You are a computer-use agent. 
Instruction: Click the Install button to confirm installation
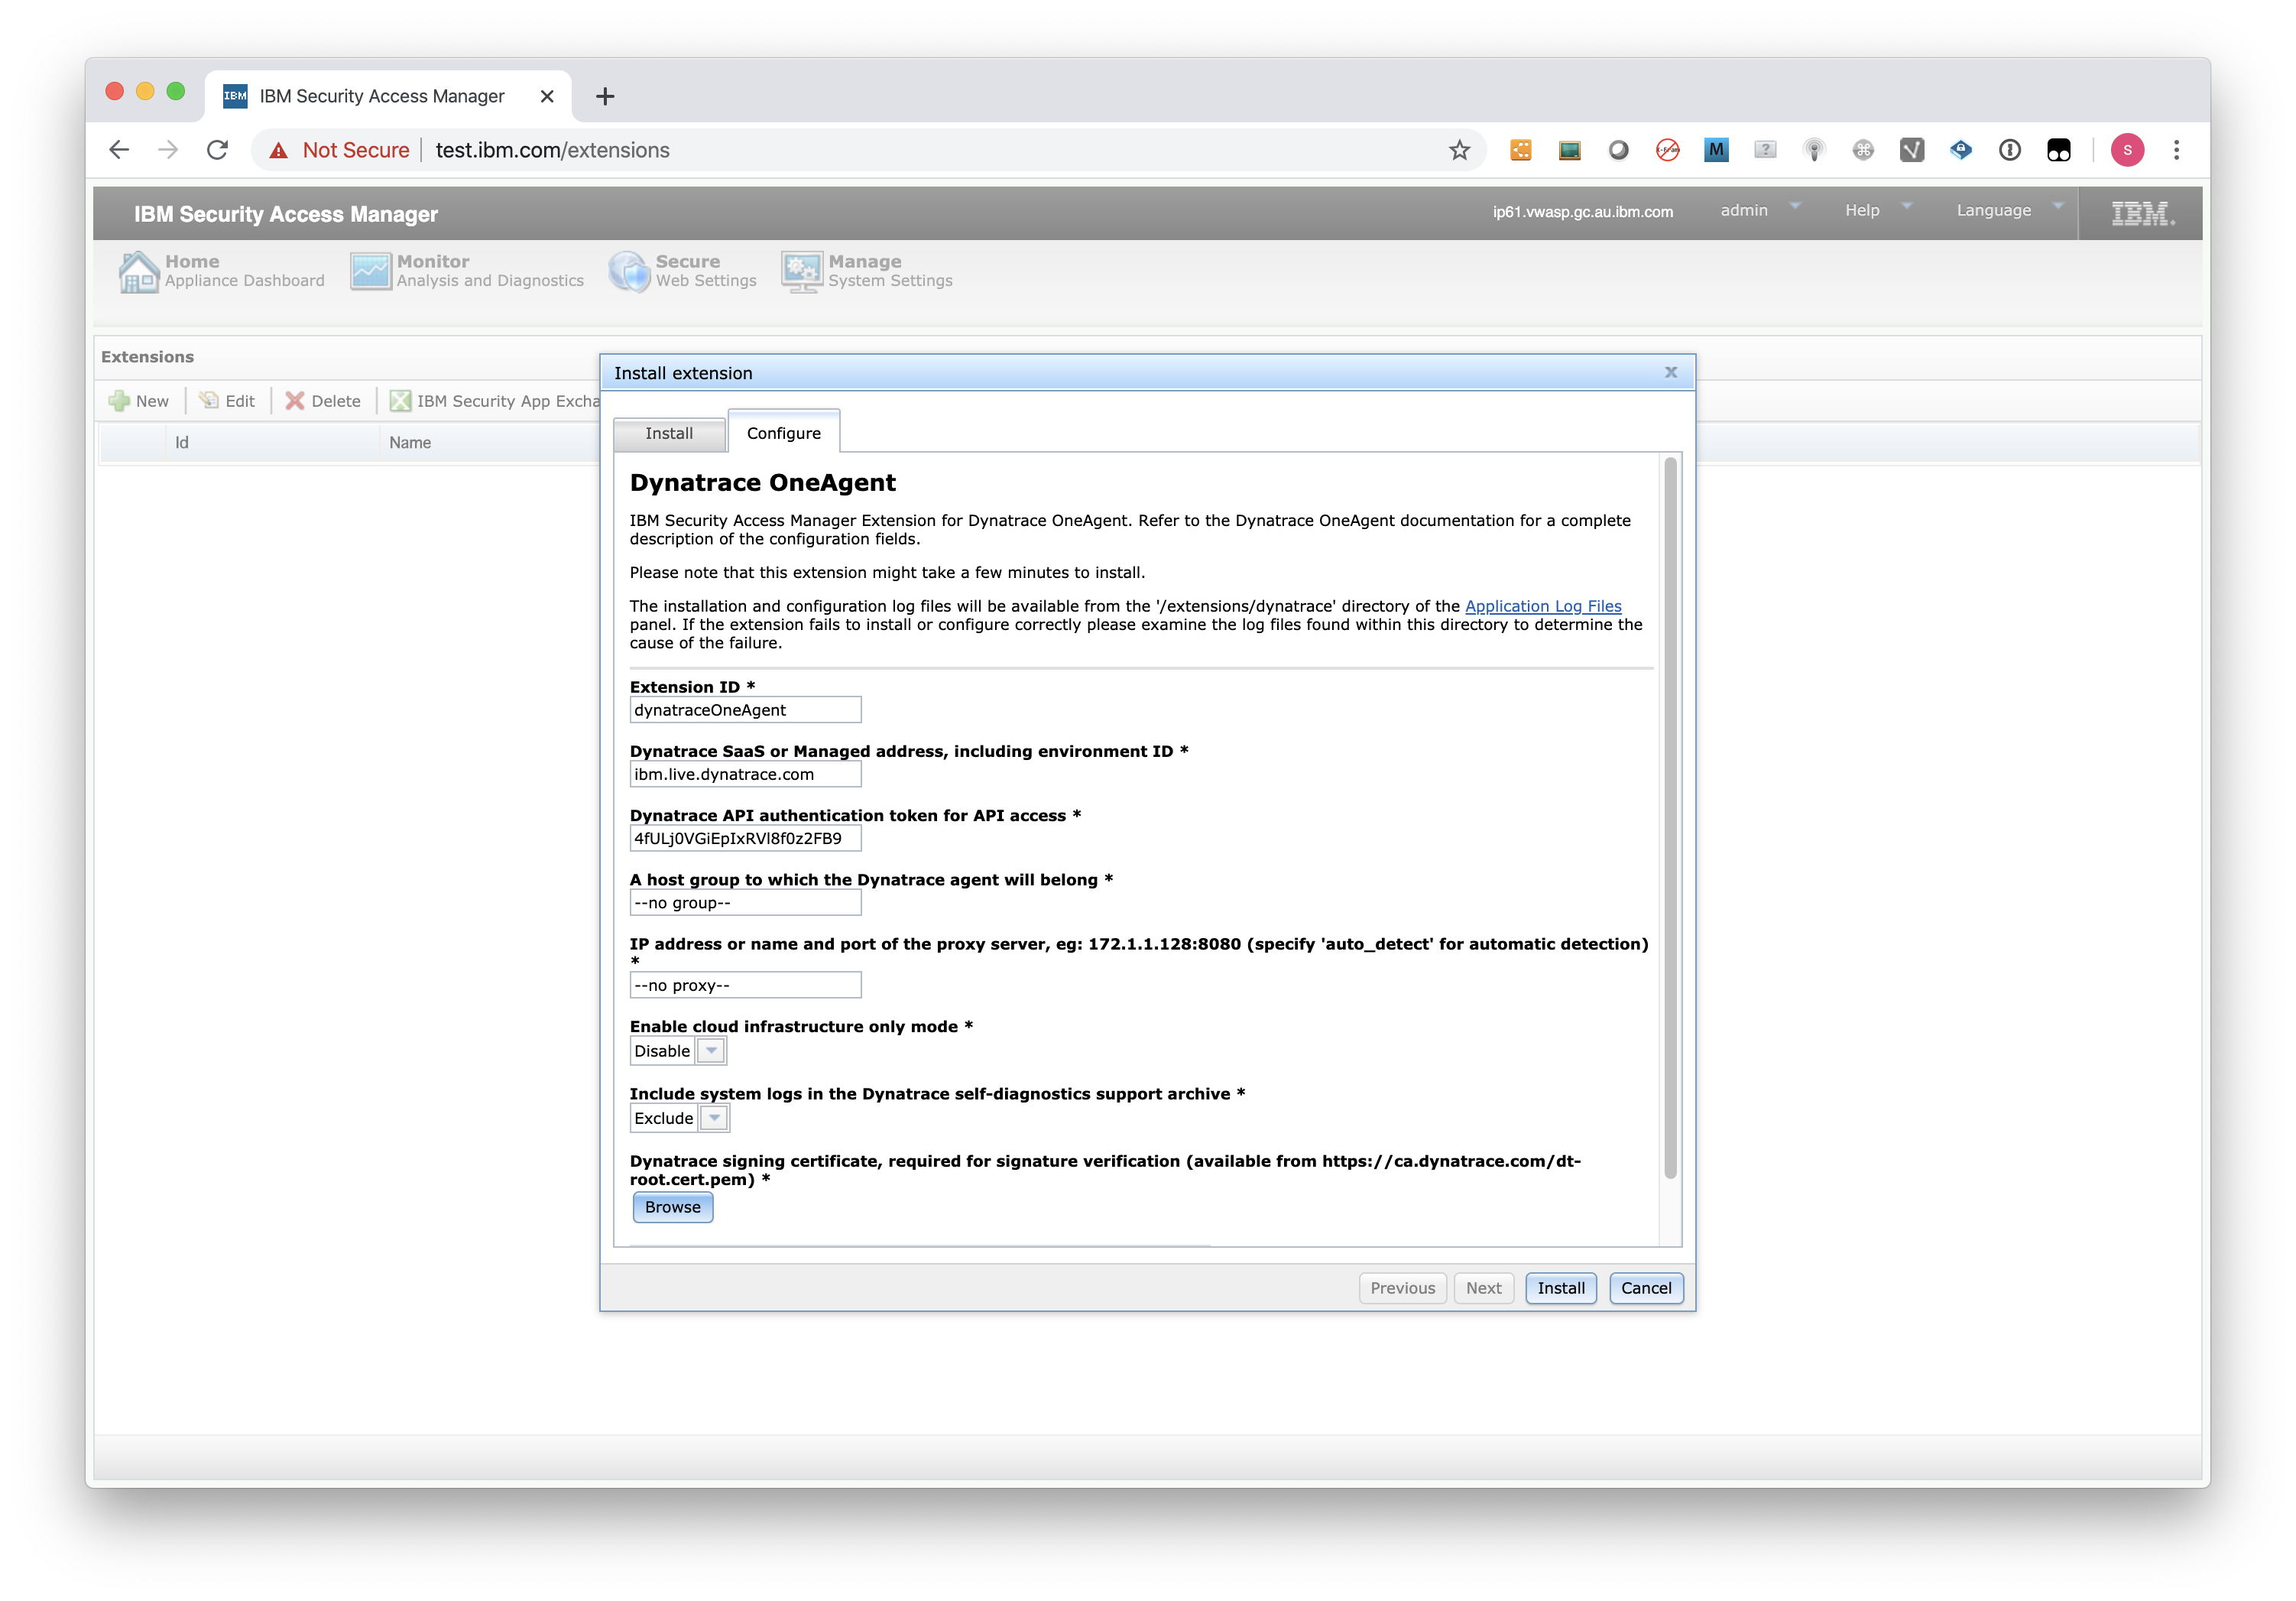click(1558, 1287)
